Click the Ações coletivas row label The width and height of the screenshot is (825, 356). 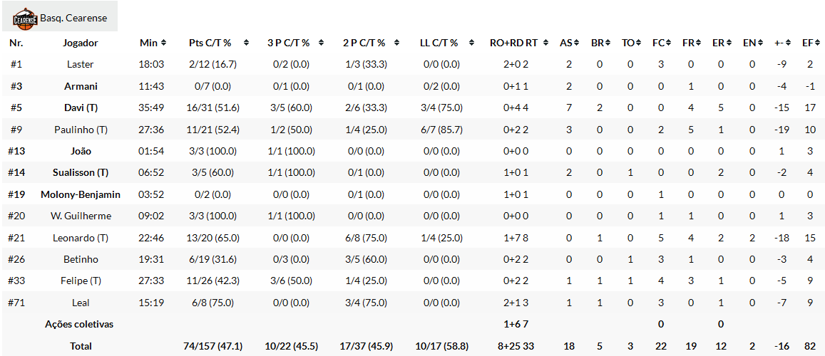click(x=79, y=324)
